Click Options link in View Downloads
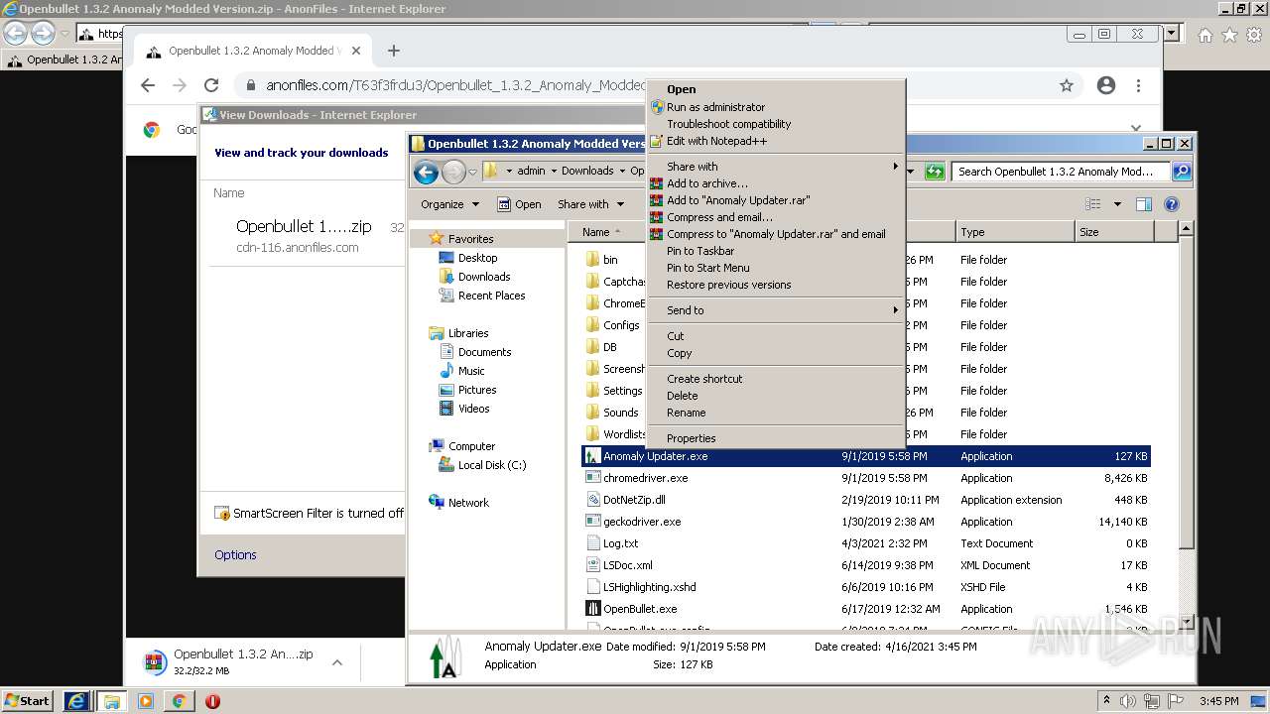Viewport: 1270px width, 714px height. pyautogui.click(x=235, y=555)
